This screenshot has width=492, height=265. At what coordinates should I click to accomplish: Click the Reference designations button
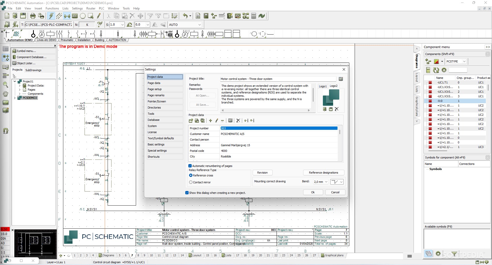pos(323,173)
